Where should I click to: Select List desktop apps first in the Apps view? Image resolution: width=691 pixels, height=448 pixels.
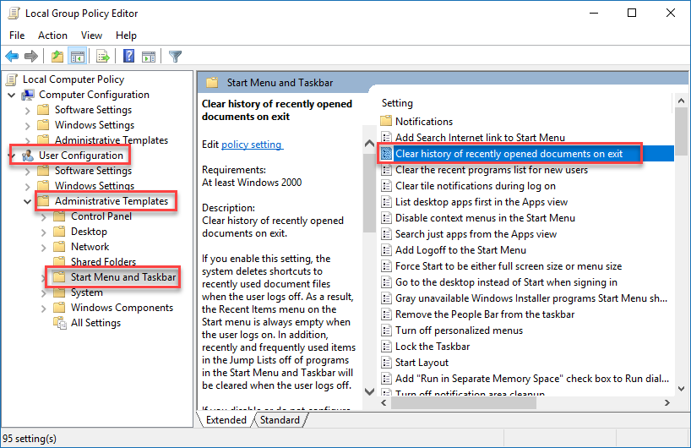[x=482, y=202]
